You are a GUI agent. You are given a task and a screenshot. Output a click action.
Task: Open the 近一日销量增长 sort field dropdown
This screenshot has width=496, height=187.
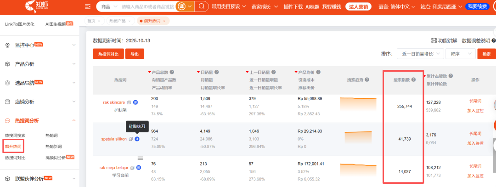click(x=420, y=54)
